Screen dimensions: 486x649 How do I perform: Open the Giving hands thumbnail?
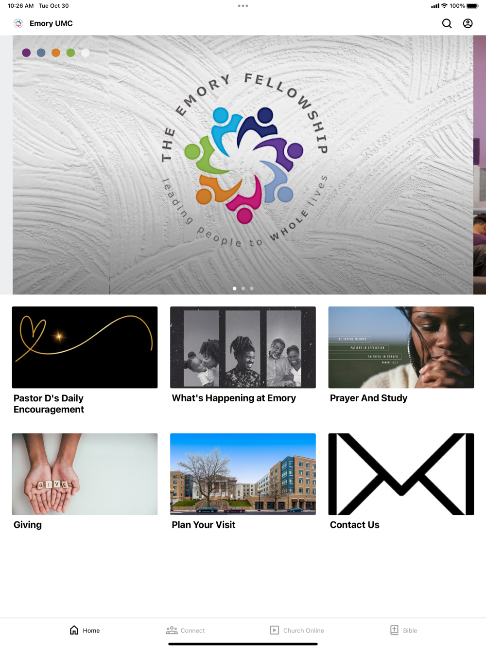(x=85, y=474)
